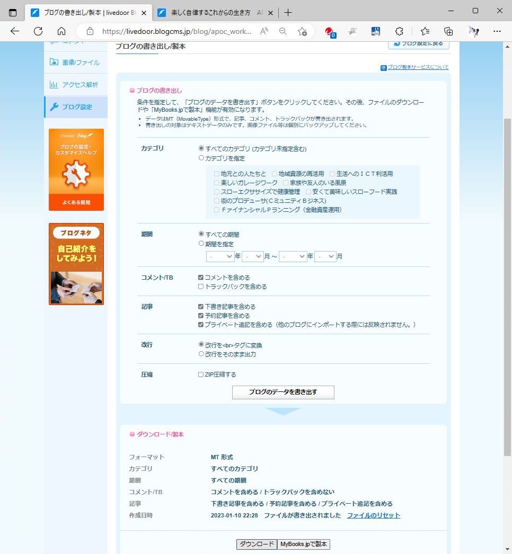Open アクセス解析 sidebar menu
This screenshot has height=554, width=512.
pos(76,85)
